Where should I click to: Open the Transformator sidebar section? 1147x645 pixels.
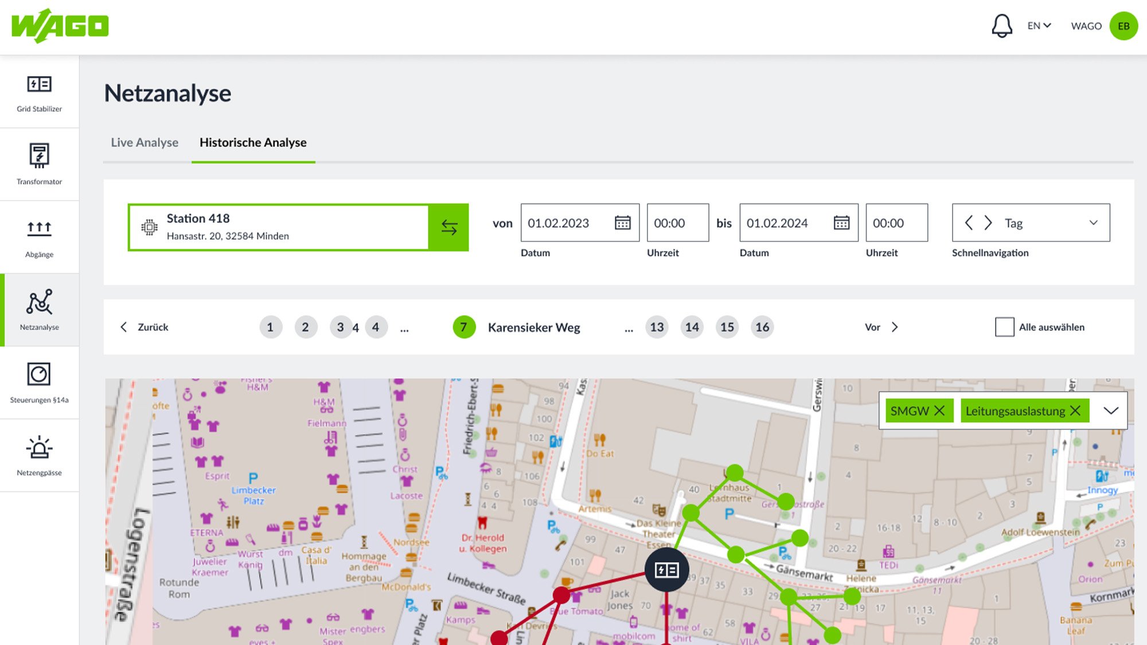coord(39,164)
